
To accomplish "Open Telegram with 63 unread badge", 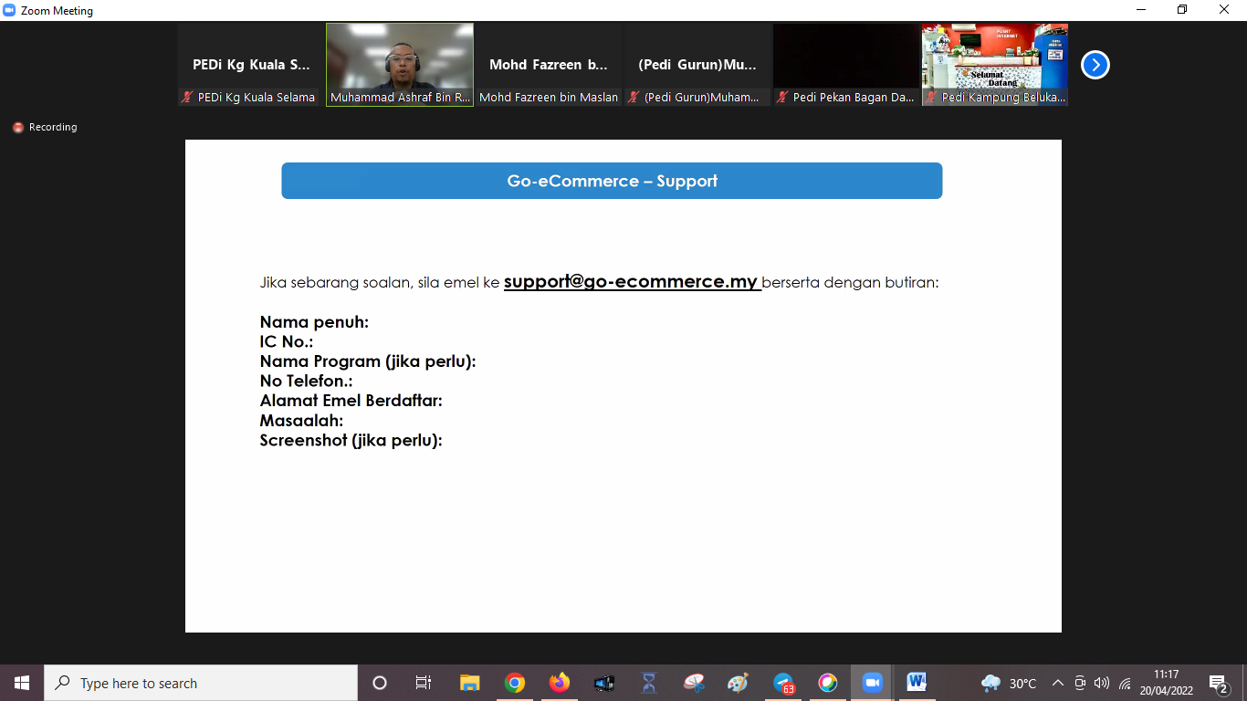I will click(x=783, y=683).
